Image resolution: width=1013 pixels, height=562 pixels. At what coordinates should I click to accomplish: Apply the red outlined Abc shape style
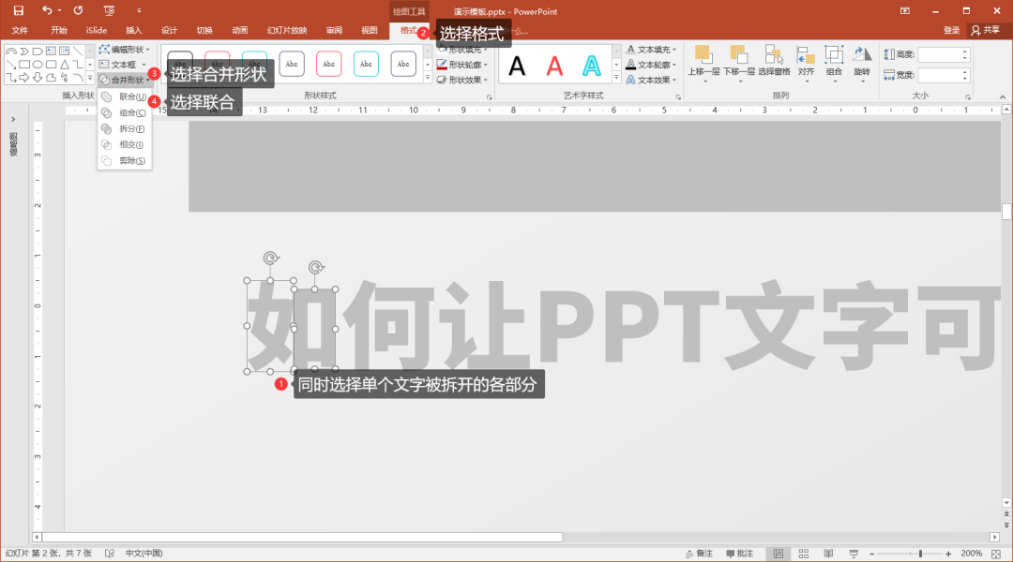click(x=329, y=64)
